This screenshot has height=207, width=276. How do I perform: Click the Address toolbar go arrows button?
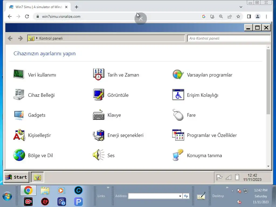pos(186,196)
